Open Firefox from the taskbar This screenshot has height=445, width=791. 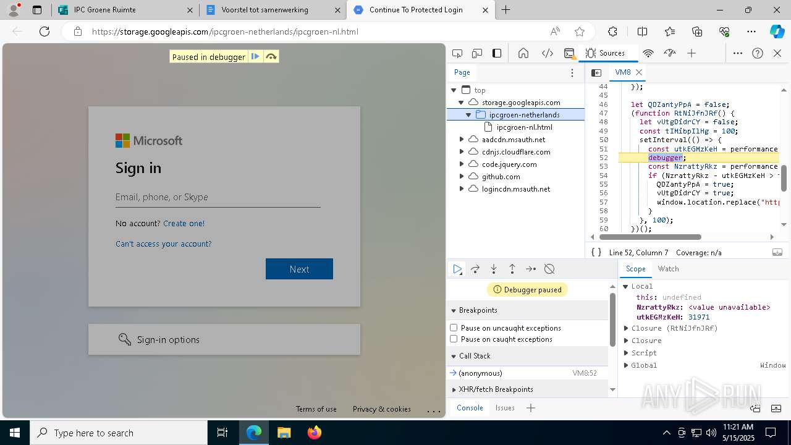(x=315, y=433)
